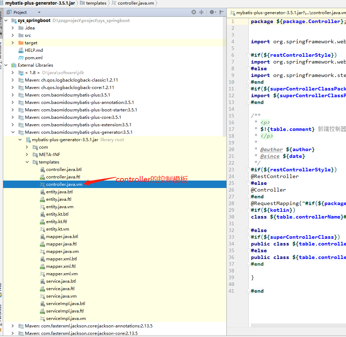This screenshot has width=346, height=337.
Task: Fold the #if superControllerClassPackage block on line 11
Action: tap(248, 89)
